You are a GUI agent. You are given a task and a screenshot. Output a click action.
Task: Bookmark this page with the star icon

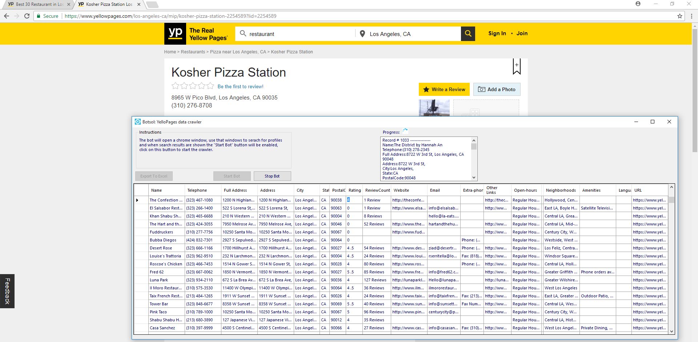point(680,16)
